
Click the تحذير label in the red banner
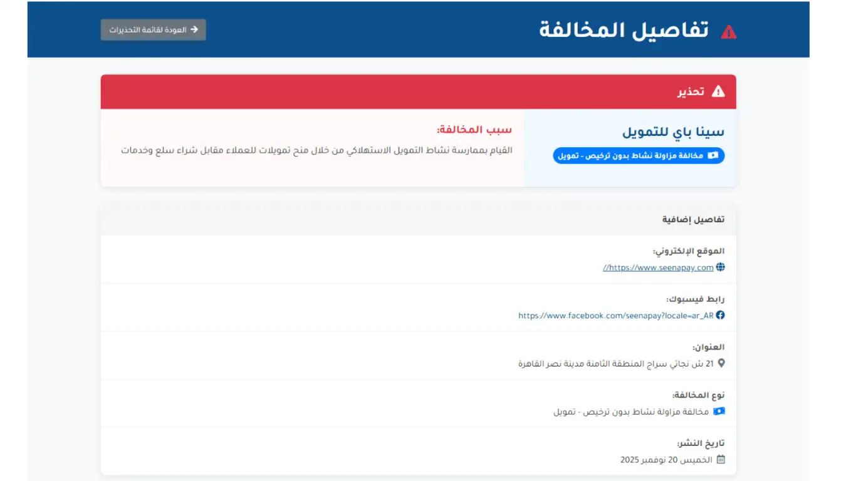(691, 92)
